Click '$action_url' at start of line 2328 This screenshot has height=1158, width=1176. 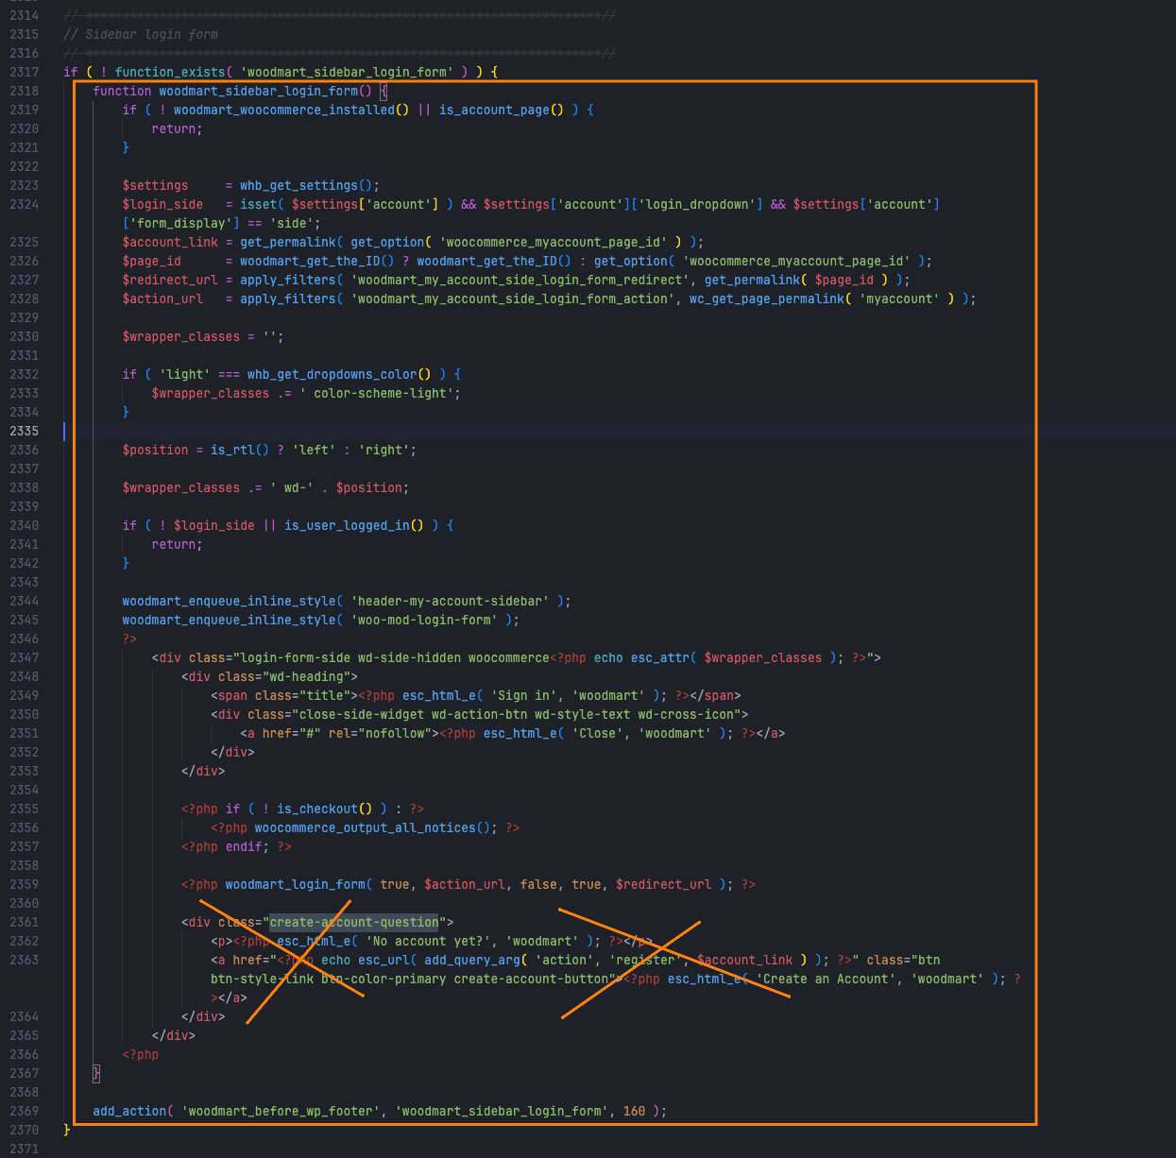pos(162,298)
